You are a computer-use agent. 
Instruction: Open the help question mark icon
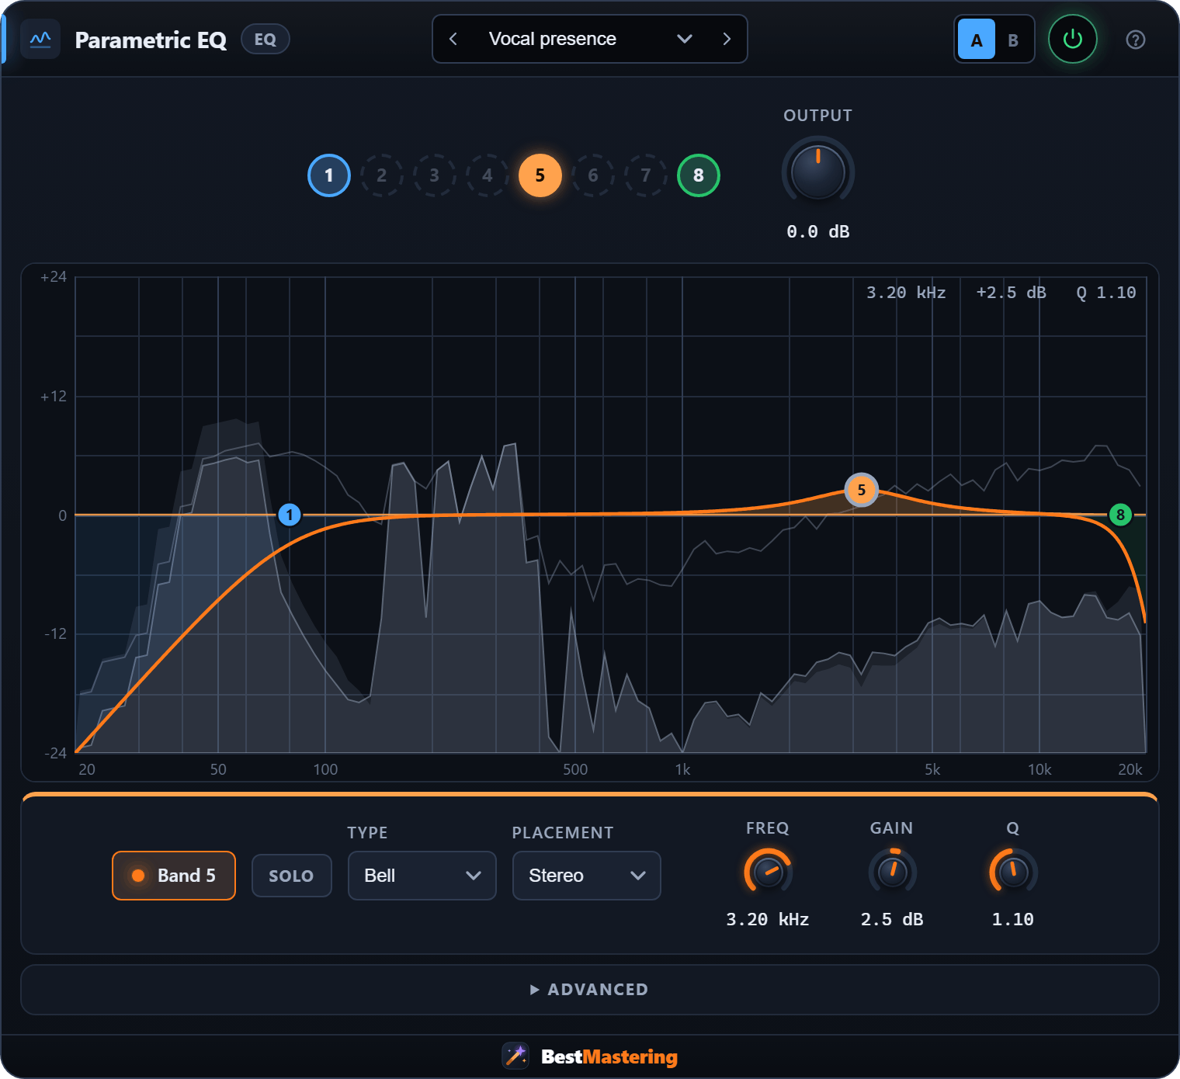point(1135,40)
